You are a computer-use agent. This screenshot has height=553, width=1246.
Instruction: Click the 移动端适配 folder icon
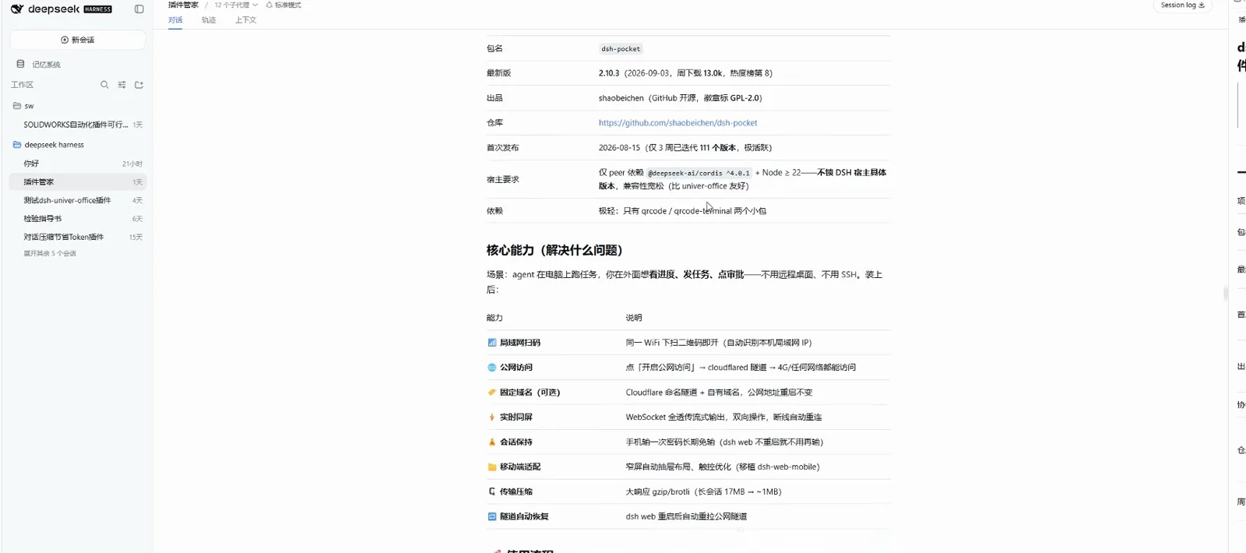click(491, 467)
